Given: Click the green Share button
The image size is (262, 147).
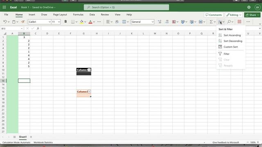Looking at the screenshot, I should point(252,15).
